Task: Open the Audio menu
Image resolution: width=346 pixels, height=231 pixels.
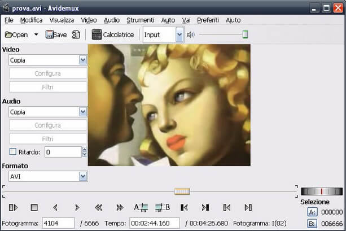Action: pyautogui.click(x=112, y=20)
